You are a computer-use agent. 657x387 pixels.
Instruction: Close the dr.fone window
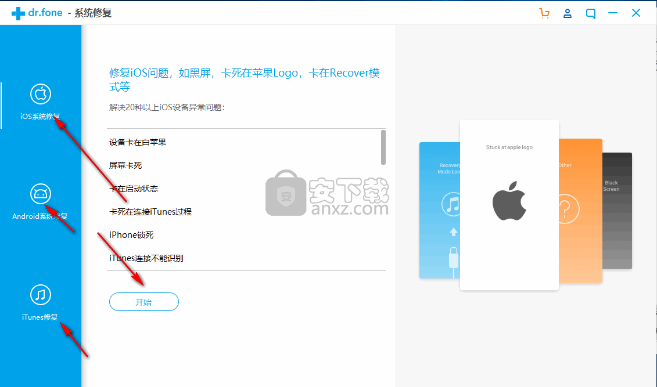coord(636,13)
